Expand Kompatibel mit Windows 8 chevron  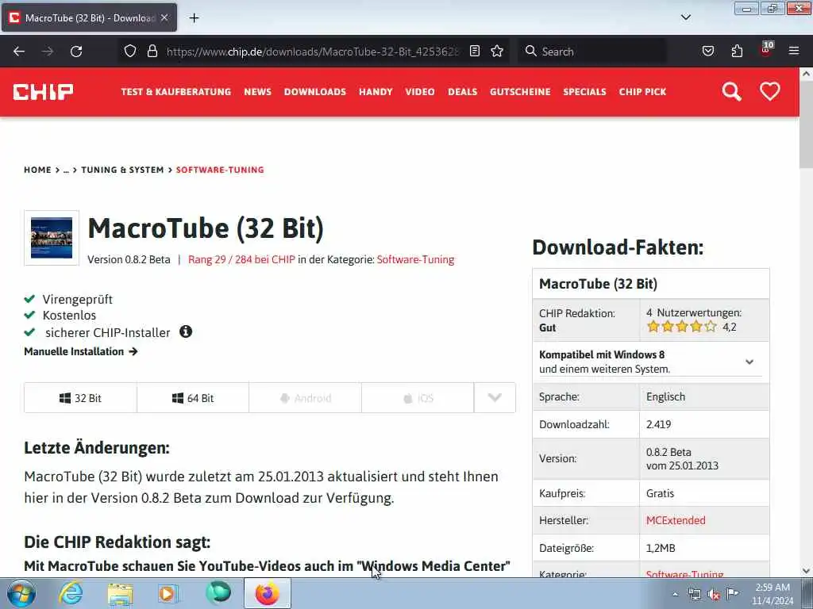tap(749, 362)
